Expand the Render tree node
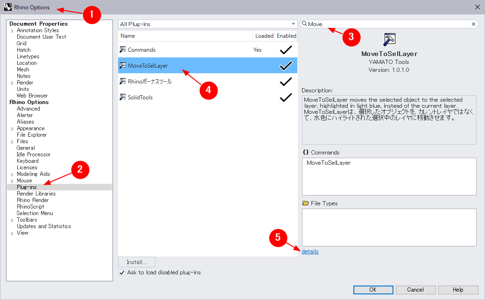The image size is (485, 300). point(12,83)
